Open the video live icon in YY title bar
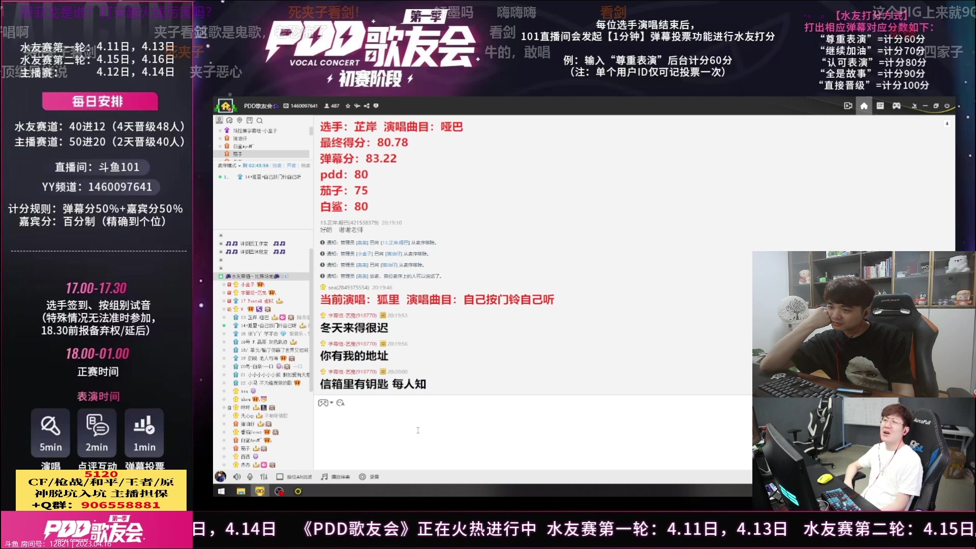 click(x=848, y=106)
